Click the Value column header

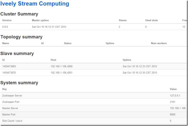[173, 89]
